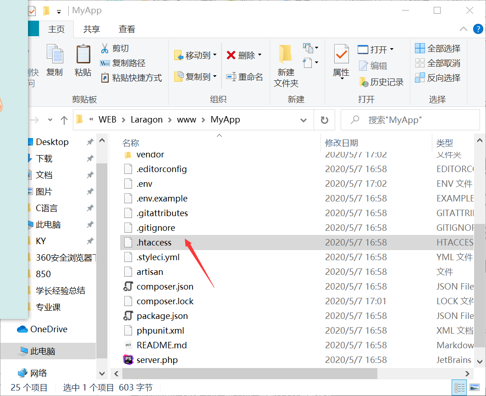Click the file list scroll down arrow
486x396 pixels.
[480, 361]
